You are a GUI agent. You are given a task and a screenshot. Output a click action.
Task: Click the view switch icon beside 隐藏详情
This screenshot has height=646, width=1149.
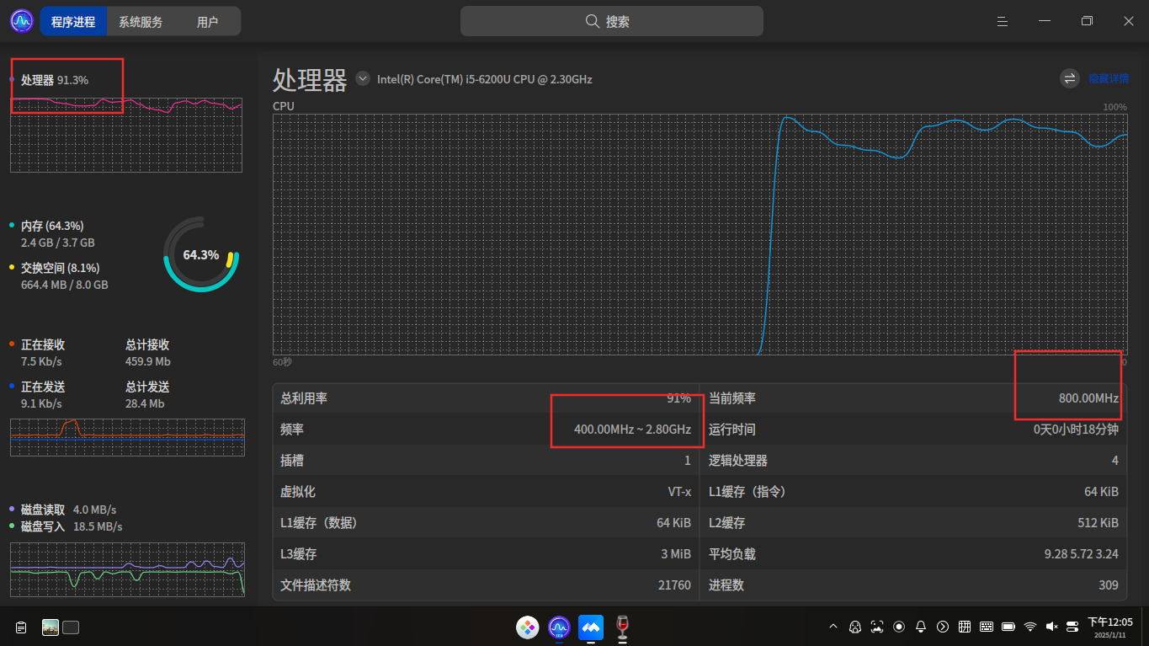tap(1070, 78)
